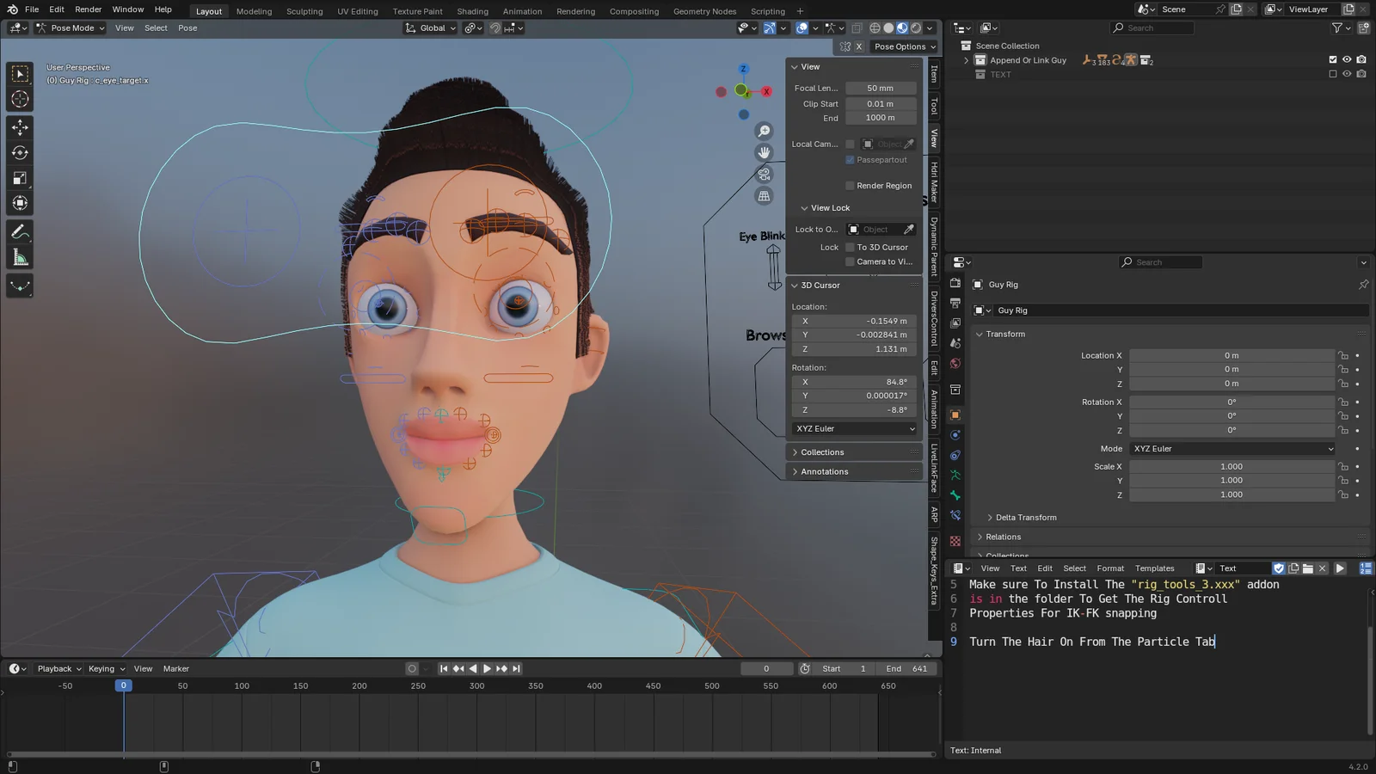The image size is (1376, 774).
Task: Hide the Append Or Link Guy collection
Action: (x=1347, y=59)
